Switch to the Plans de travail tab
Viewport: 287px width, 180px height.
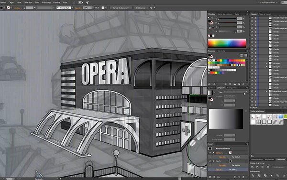tap(265, 14)
